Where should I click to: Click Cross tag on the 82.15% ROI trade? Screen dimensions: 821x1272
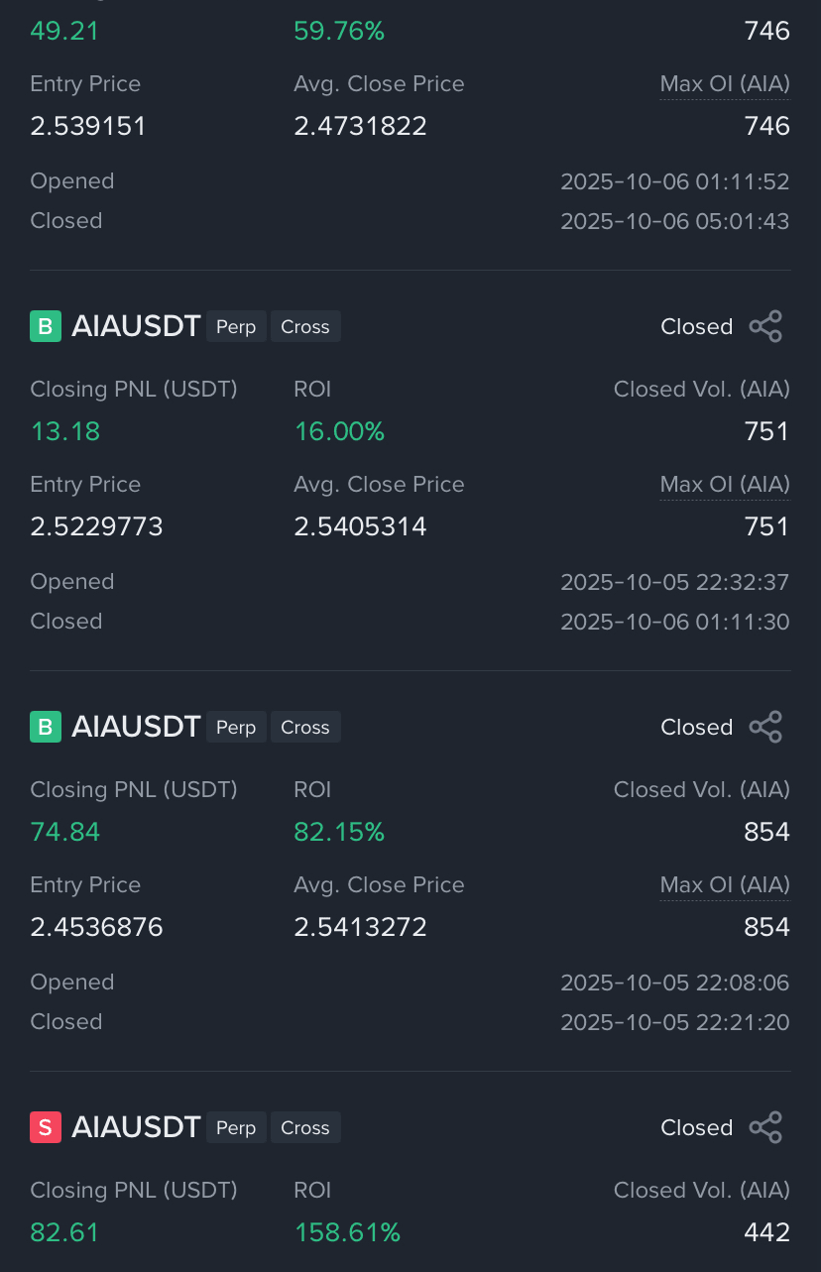point(305,727)
